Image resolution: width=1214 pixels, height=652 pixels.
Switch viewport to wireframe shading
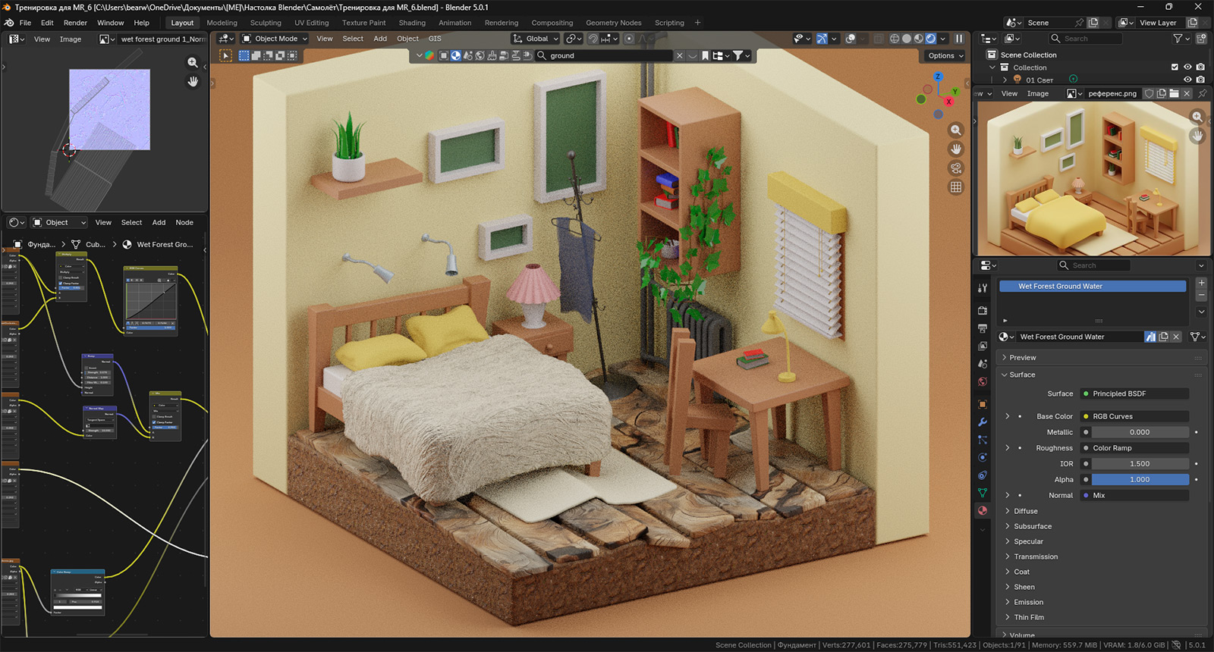(x=895, y=39)
